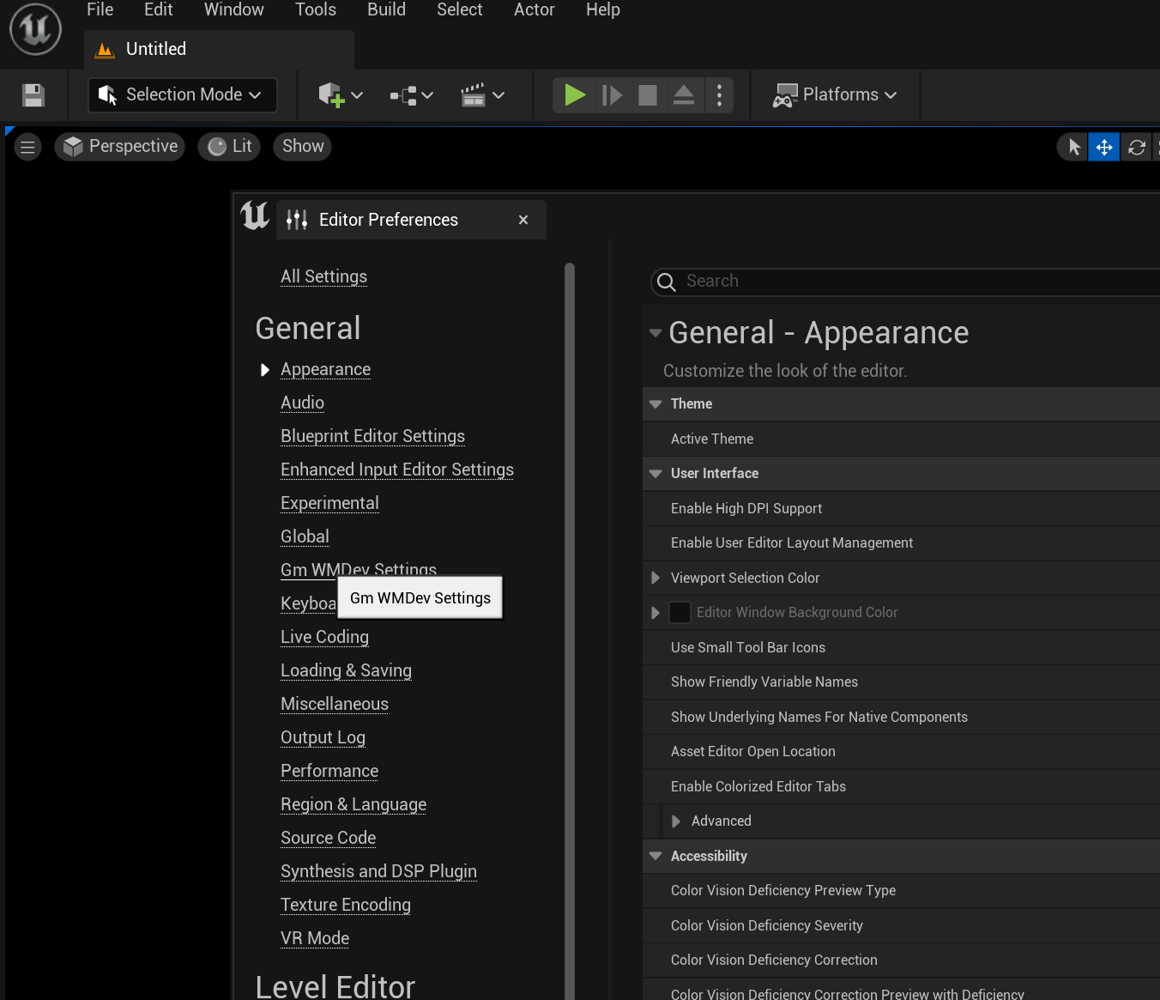Close the Editor Preferences tab

click(x=523, y=221)
